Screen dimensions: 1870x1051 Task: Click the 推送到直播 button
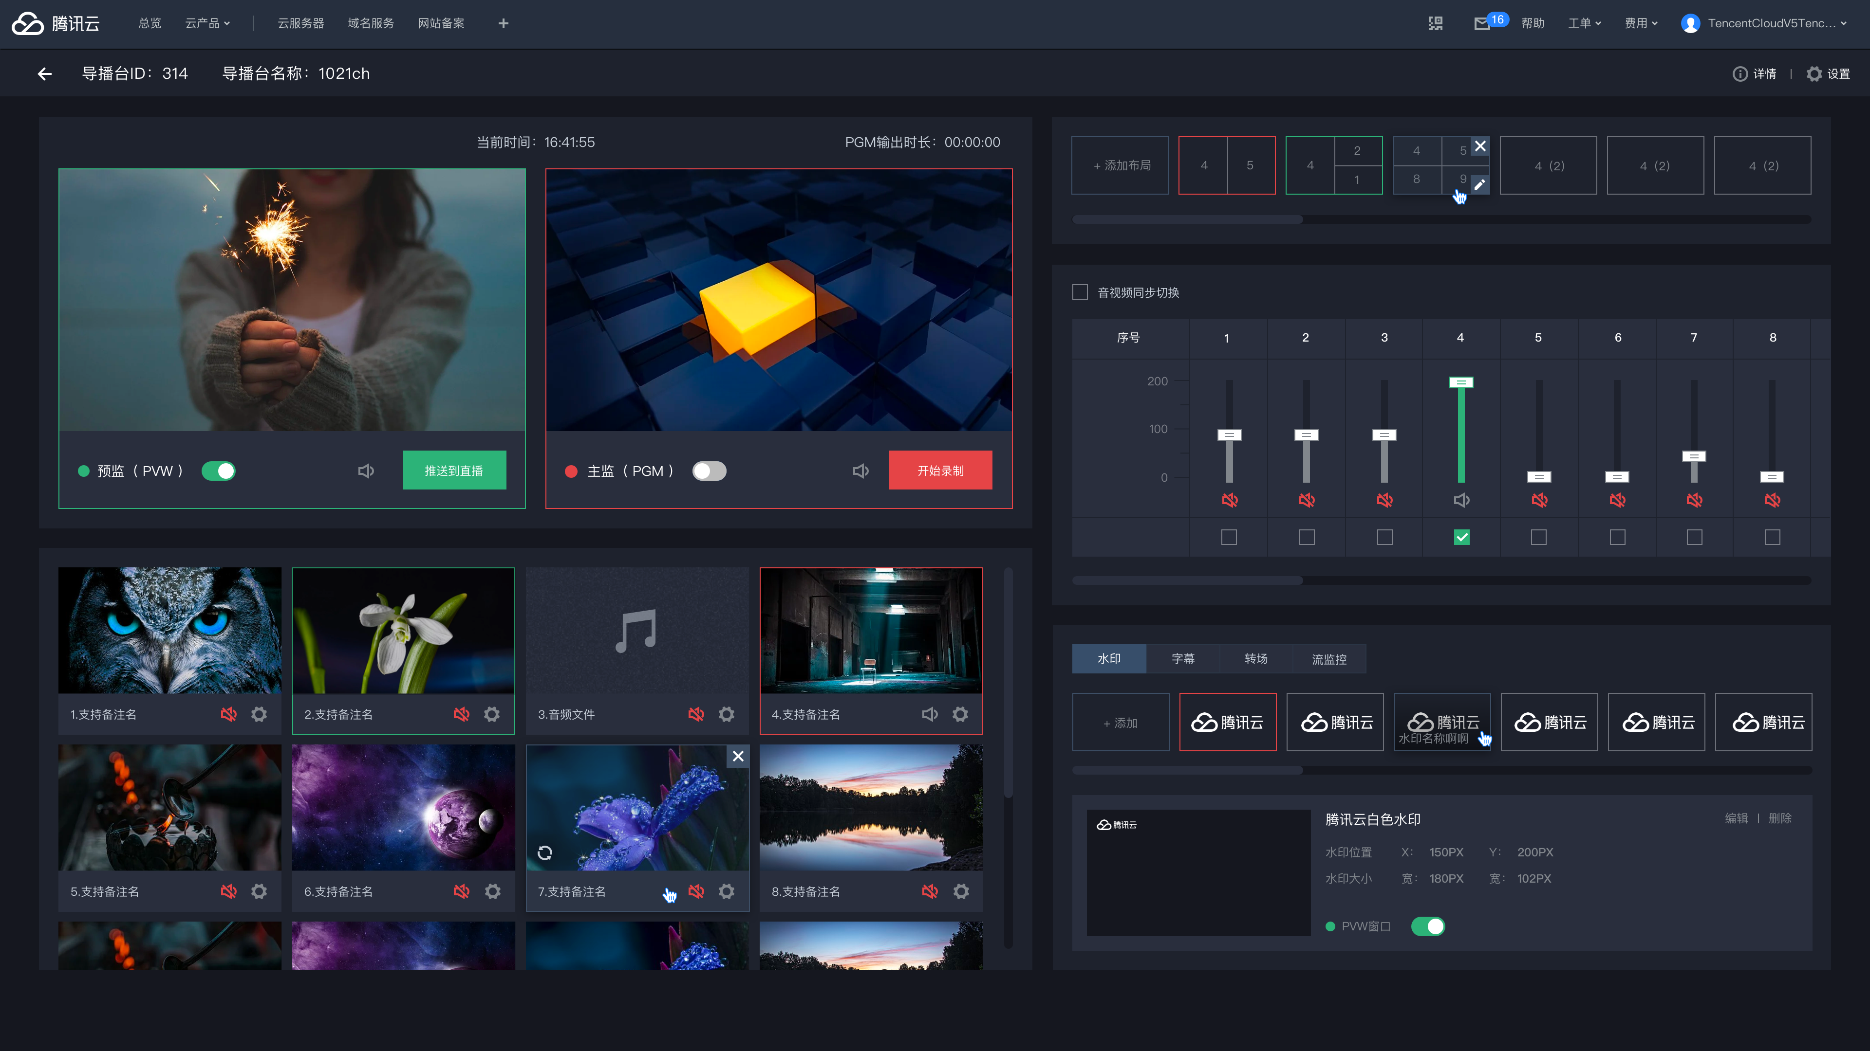454,470
